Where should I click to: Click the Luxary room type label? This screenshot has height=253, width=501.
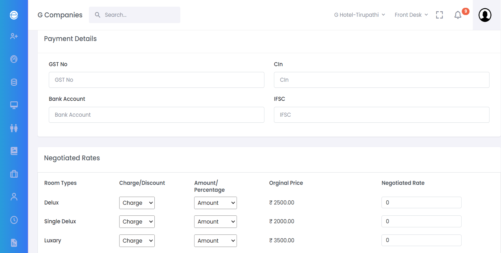click(x=52, y=240)
